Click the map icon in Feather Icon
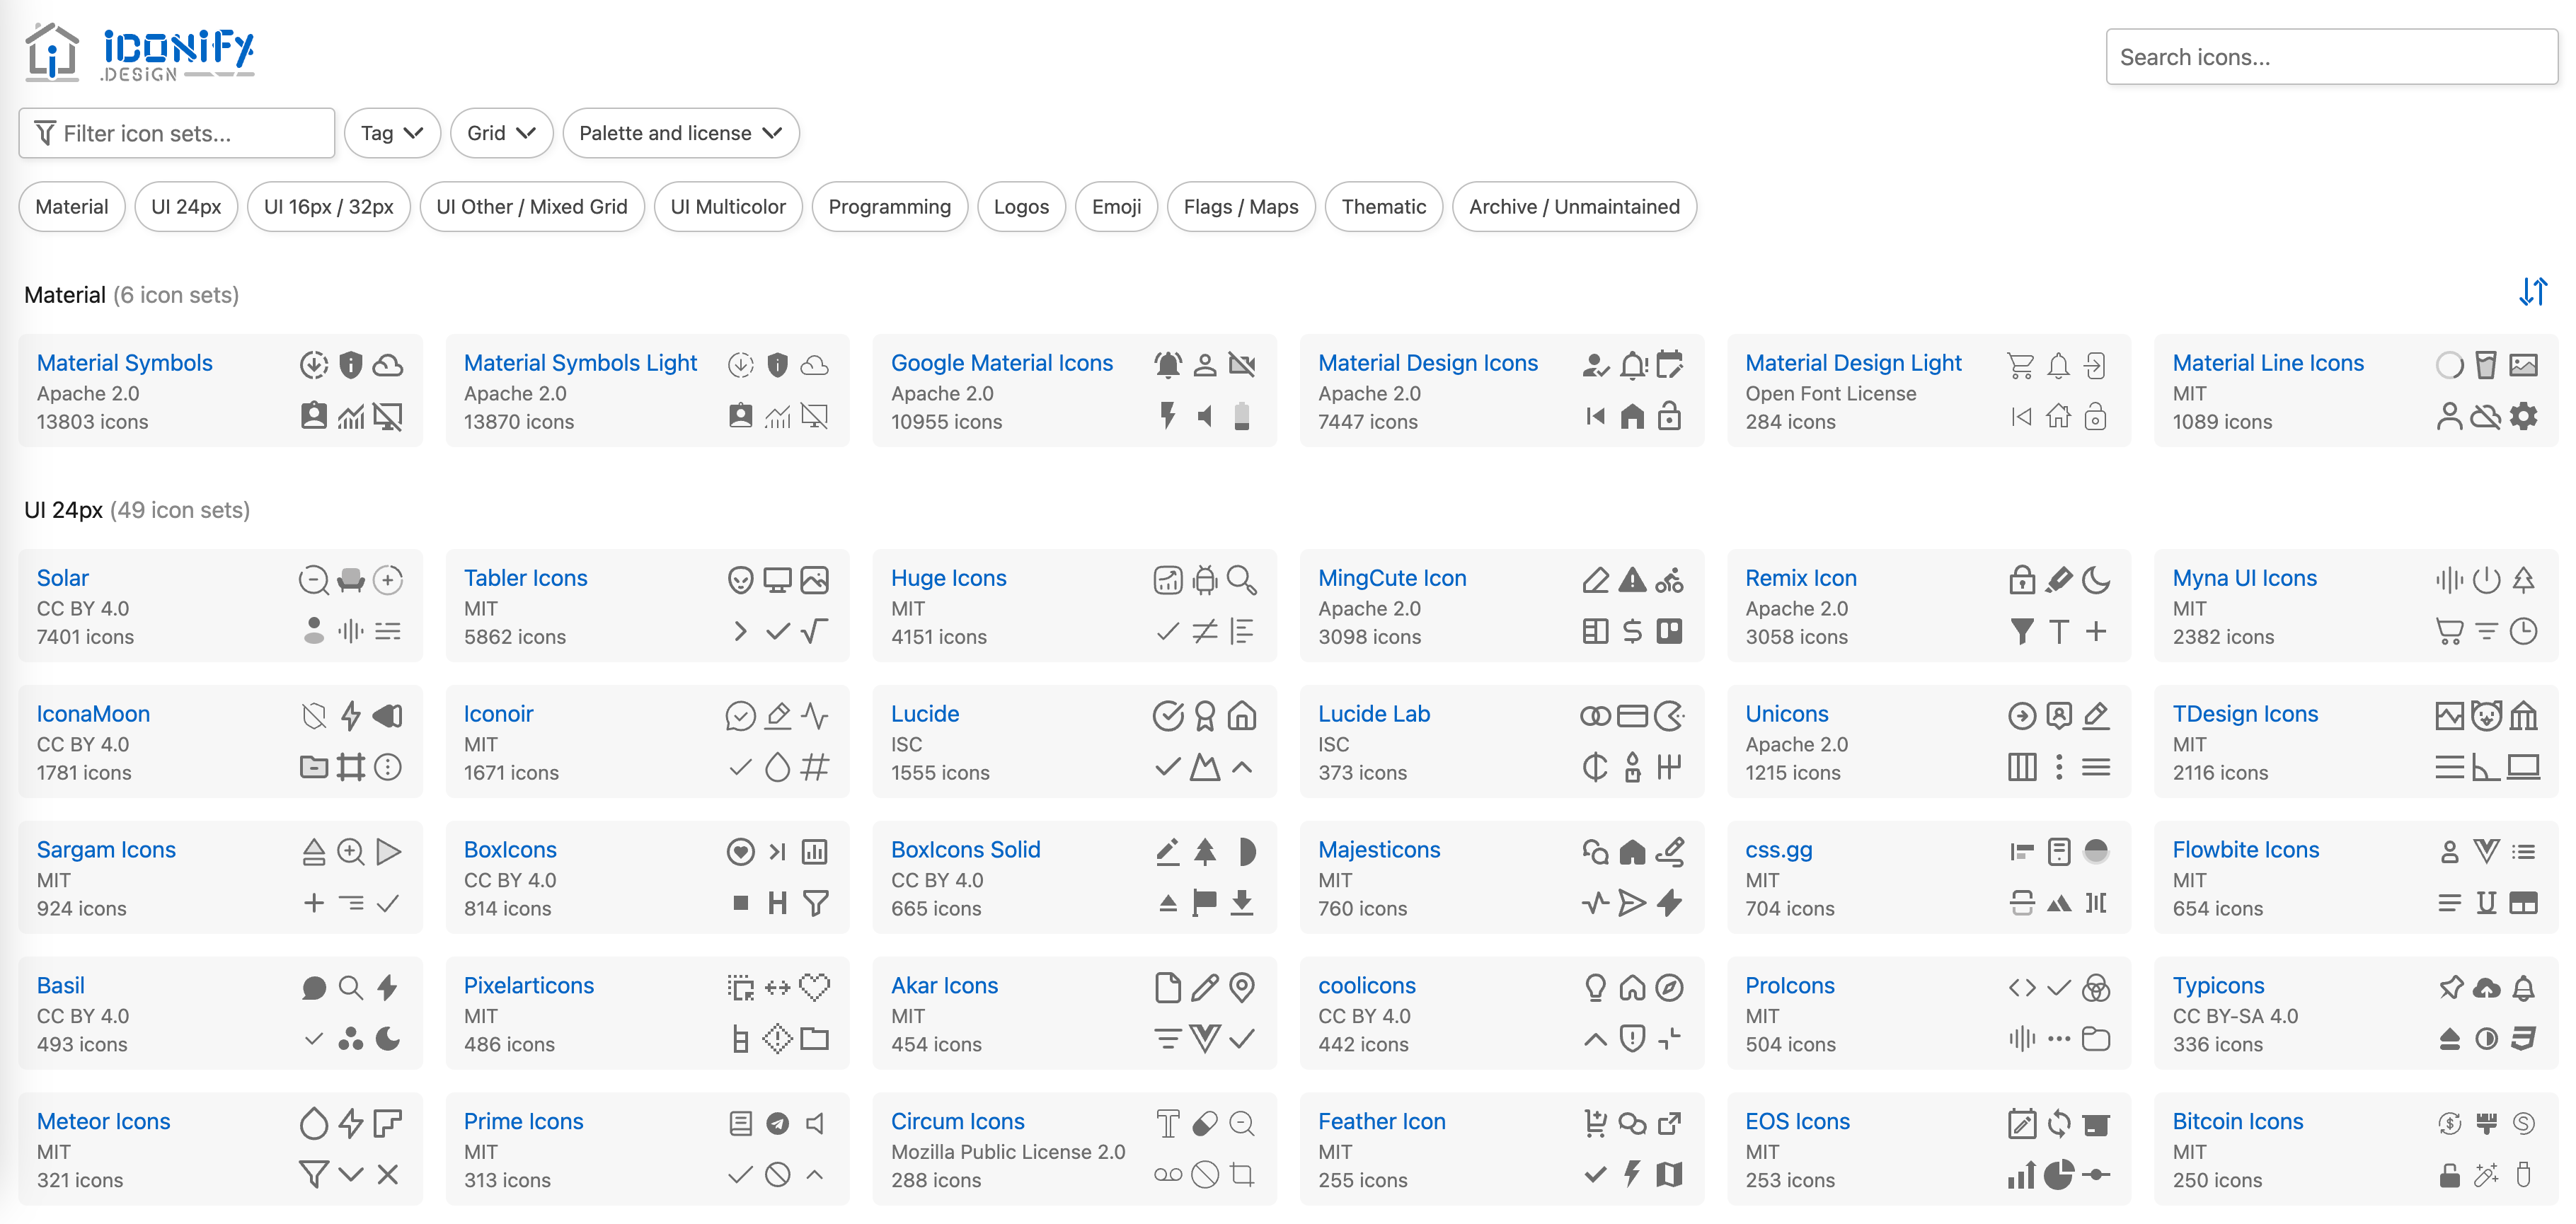 click(x=1669, y=1175)
